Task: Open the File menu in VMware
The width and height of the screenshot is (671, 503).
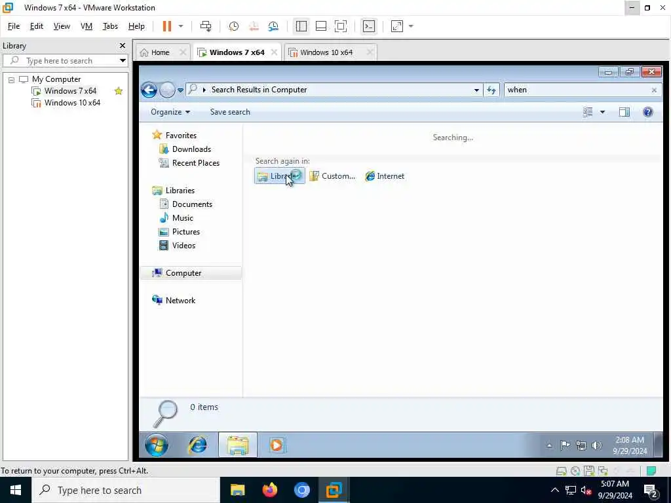Action: coord(14,26)
